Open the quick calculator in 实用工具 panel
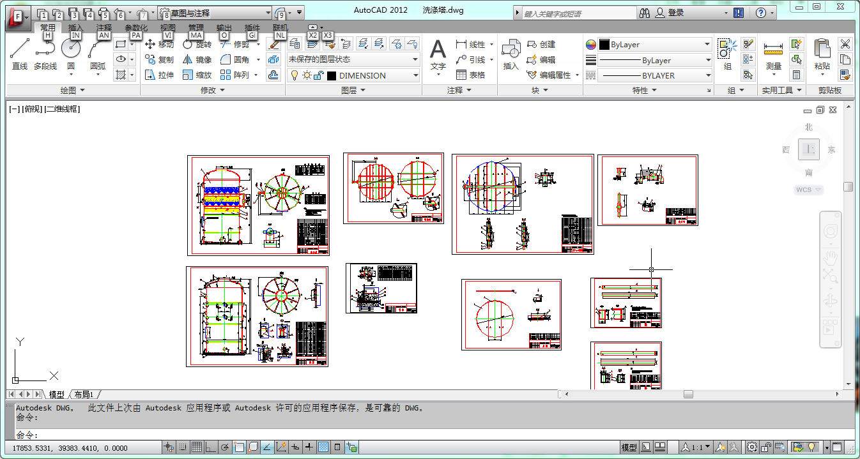This screenshot has height=459, width=860. click(x=796, y=75)
